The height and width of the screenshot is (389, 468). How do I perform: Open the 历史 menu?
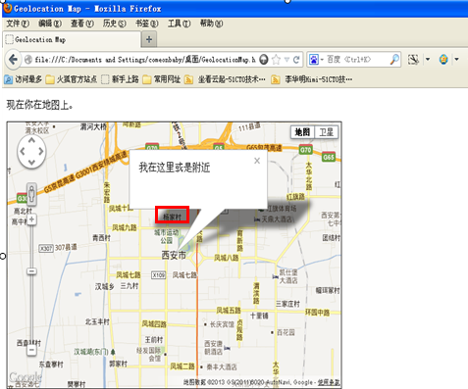point(115,24)
